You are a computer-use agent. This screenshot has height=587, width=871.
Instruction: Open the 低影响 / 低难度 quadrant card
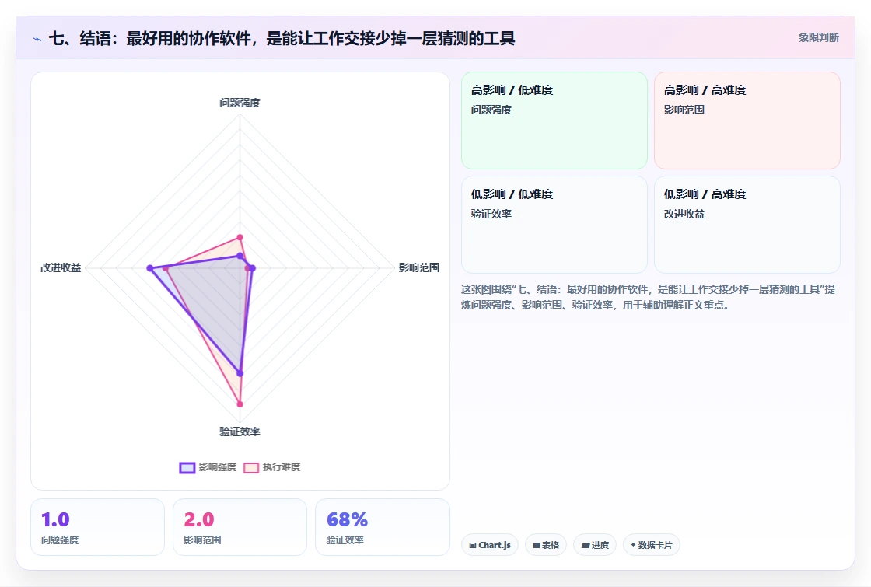click(x=554, y=225)
